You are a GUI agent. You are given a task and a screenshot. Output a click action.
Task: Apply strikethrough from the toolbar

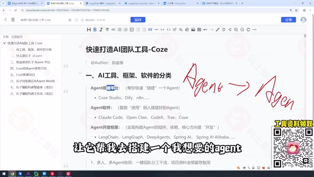point(107,29)
